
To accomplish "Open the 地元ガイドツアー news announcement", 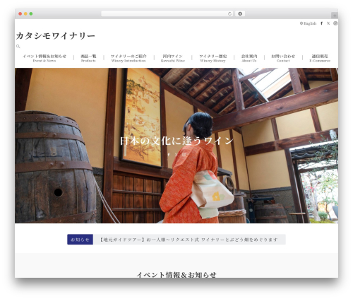I will 189,240.
